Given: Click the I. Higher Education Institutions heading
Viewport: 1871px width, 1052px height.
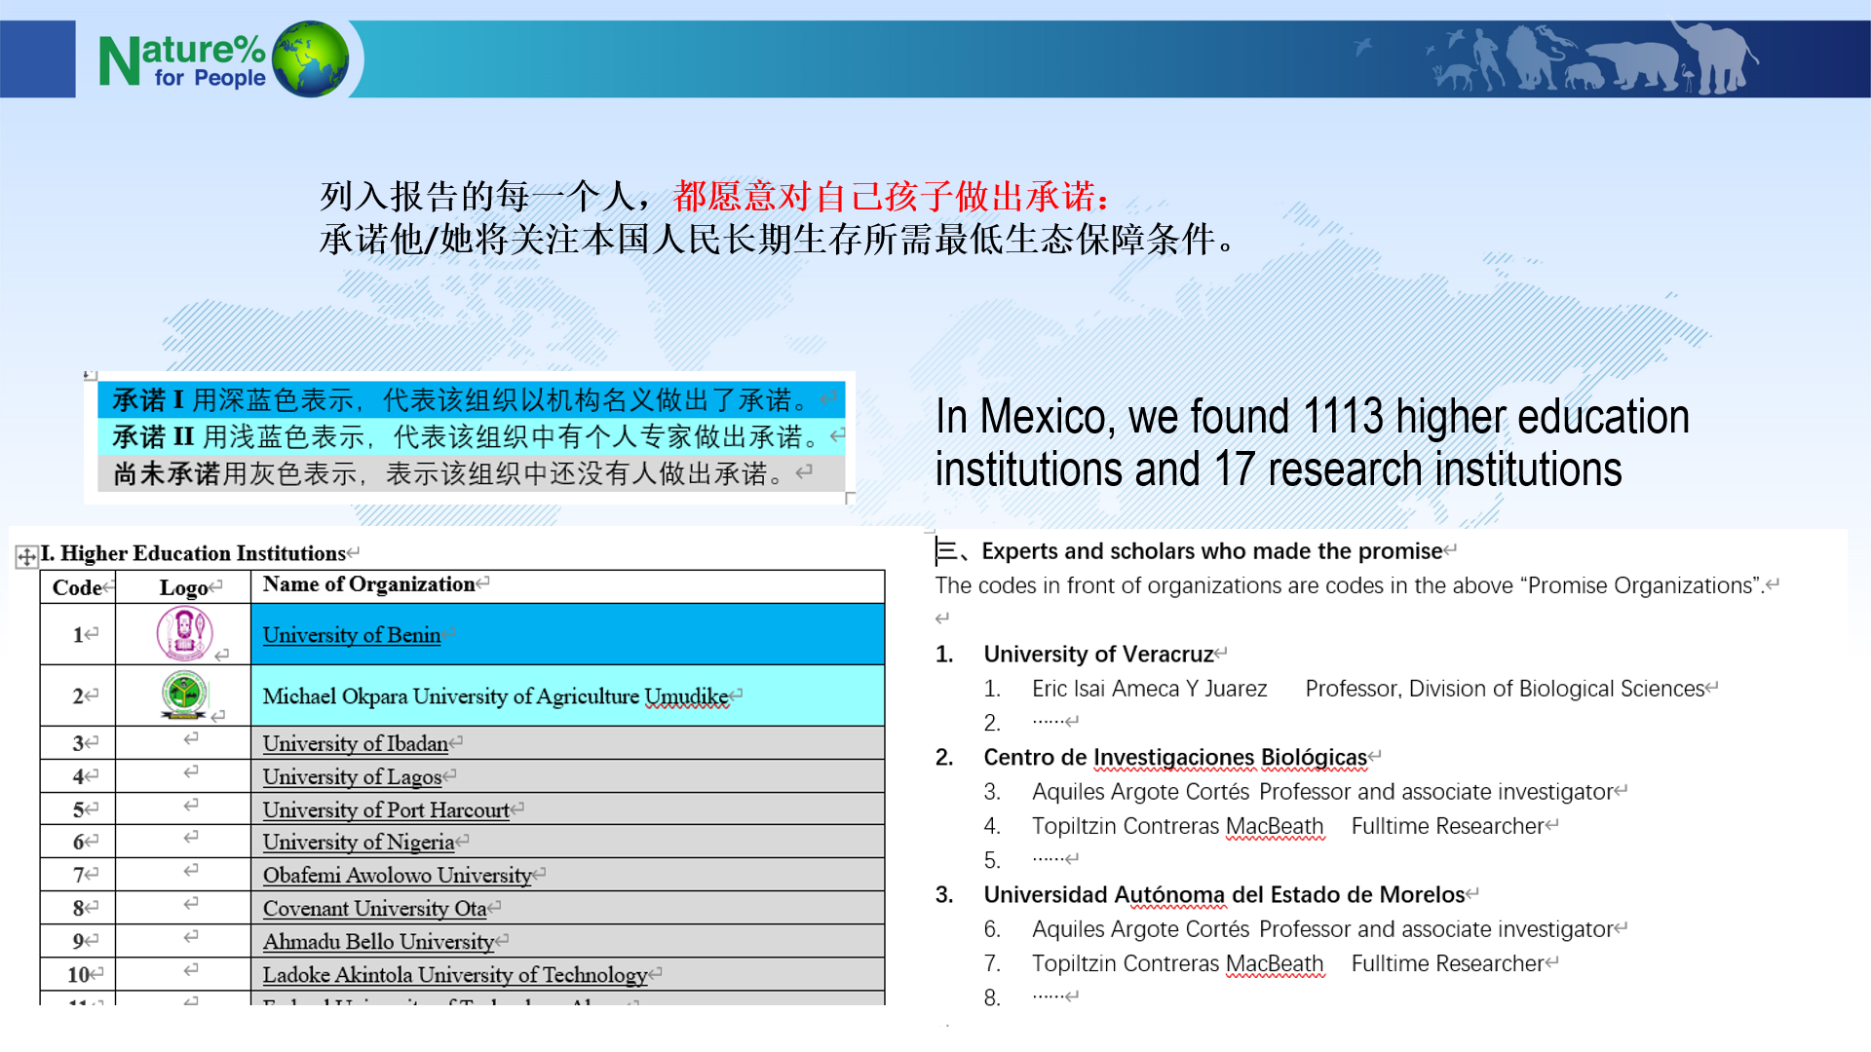Looking at the screenshot, I should [193, 553].
